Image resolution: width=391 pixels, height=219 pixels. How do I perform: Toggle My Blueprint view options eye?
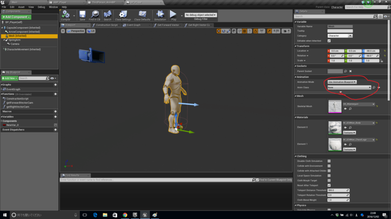(x=53, y=78)
